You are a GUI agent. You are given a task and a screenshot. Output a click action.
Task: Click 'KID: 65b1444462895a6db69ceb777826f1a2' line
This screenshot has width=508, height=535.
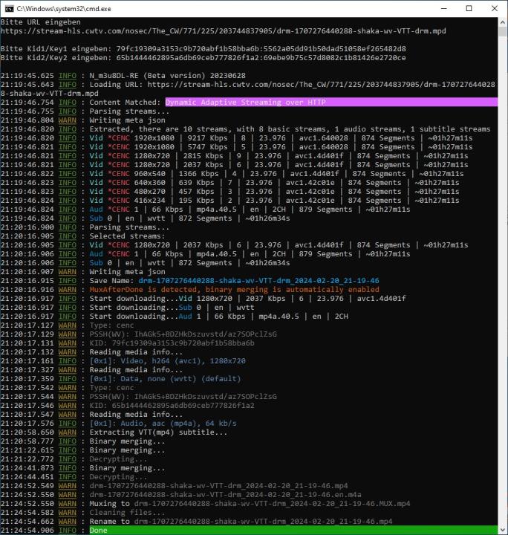(x=128, y=406)
